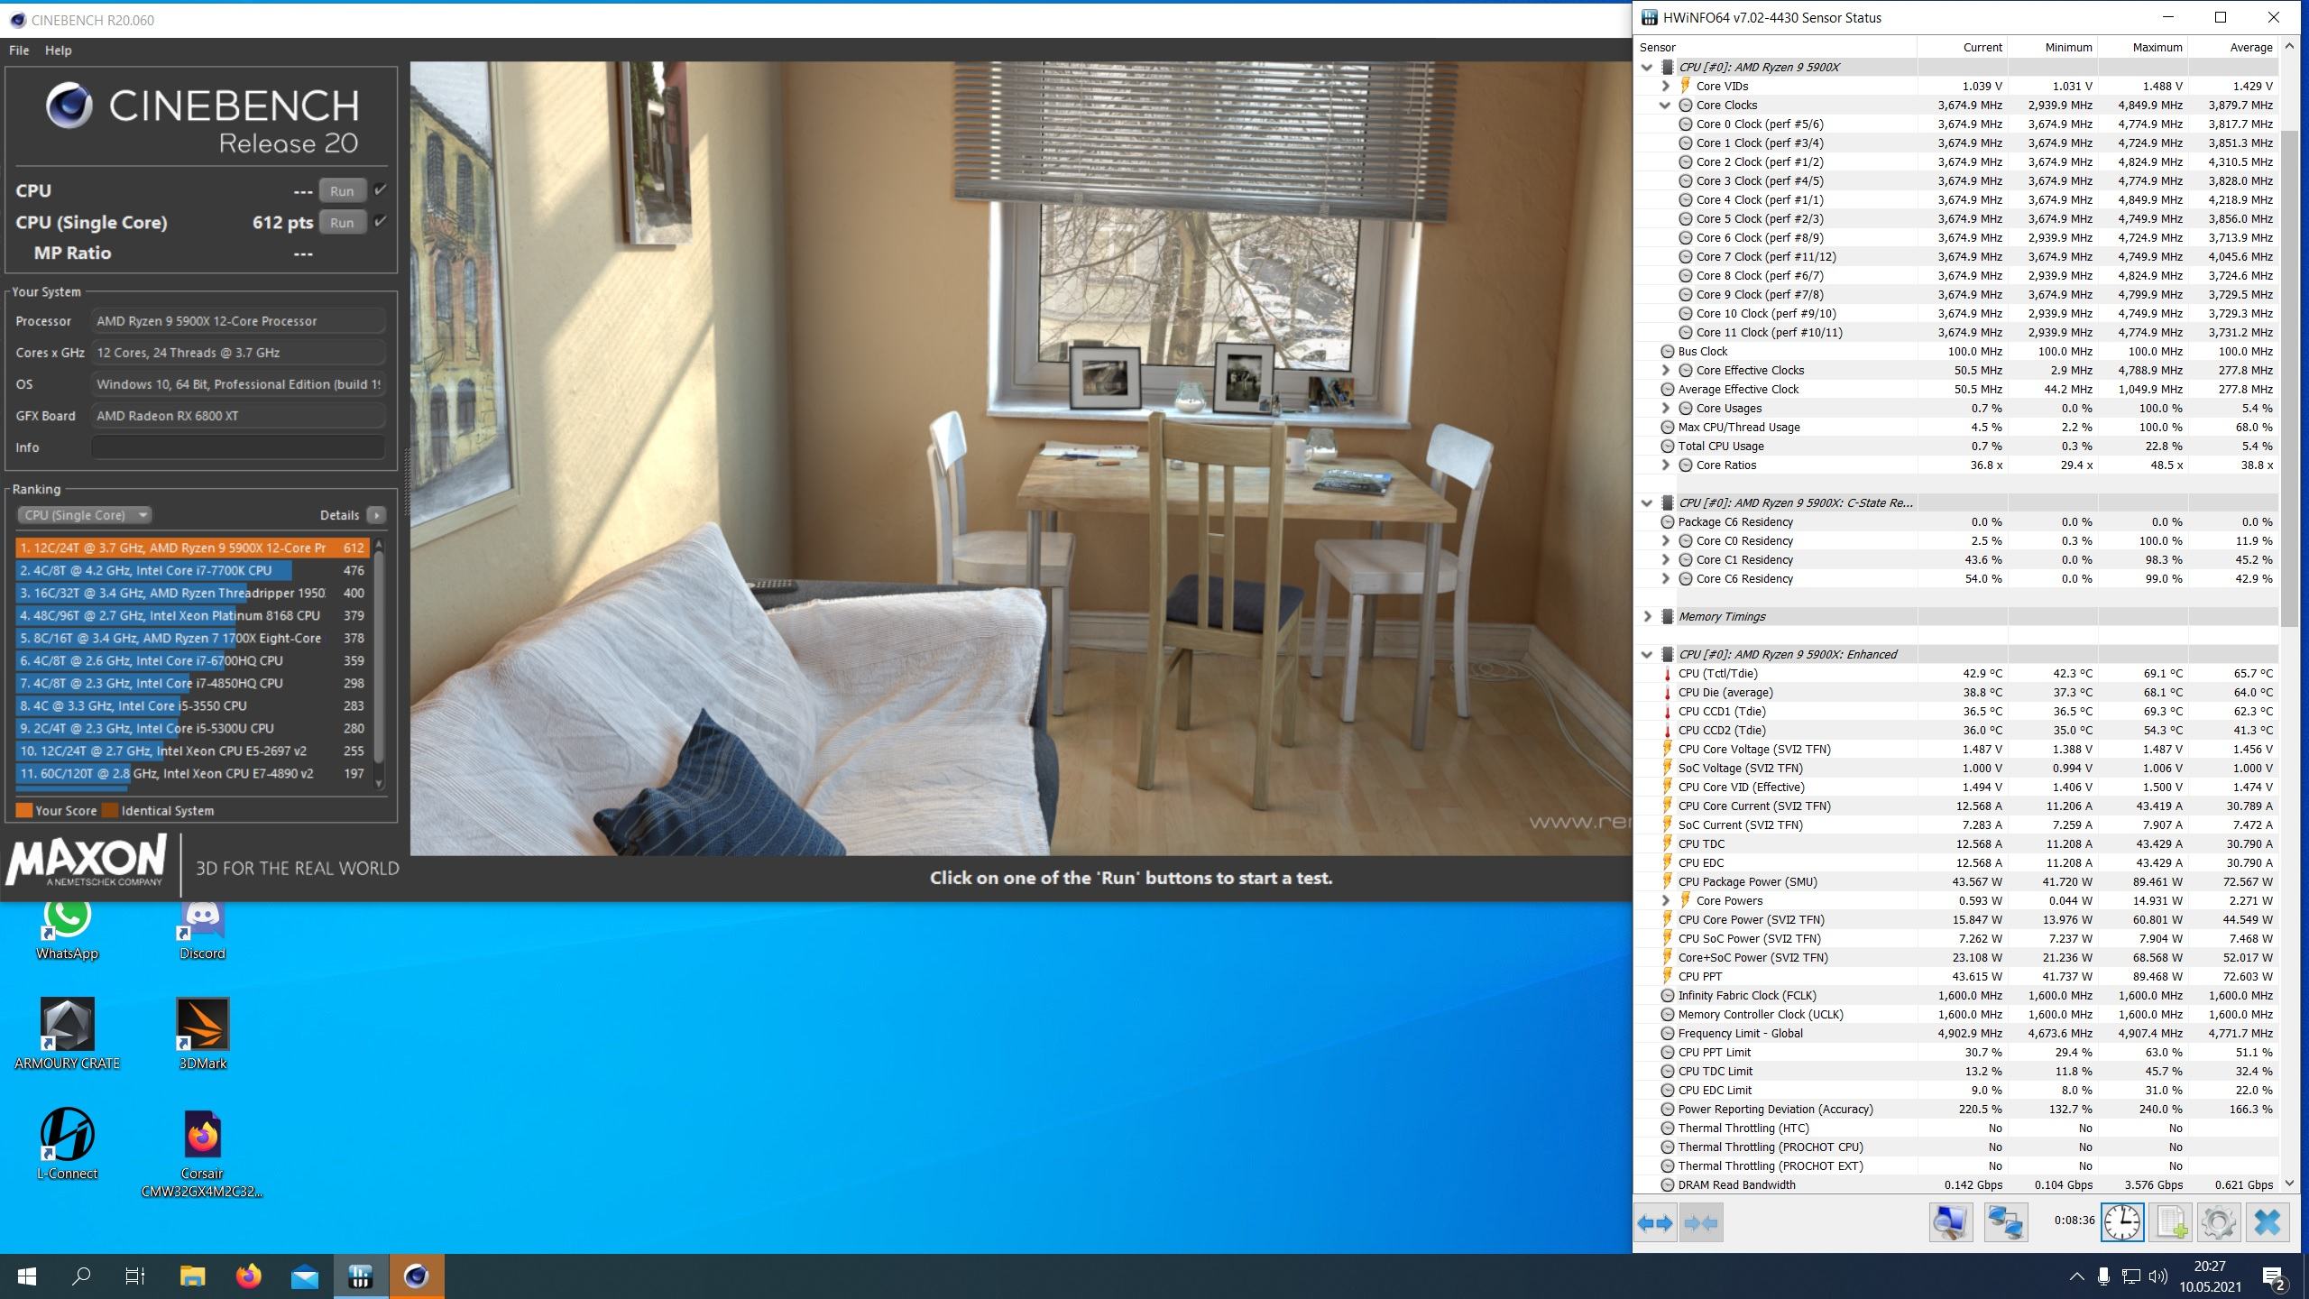Open L-Connect desktop shortcut
Image resolution: width=2309 pixels, height=1299 pixels.
pyautogui.click(x=67, y=1144)
